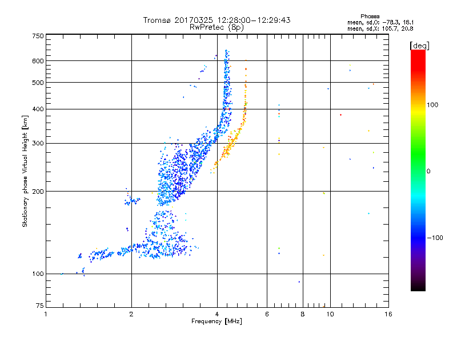Viewport: 457px width, 342px height.
Task: Click the 'Frequency [MHz]' x-axis label
Action: [217, 321]
